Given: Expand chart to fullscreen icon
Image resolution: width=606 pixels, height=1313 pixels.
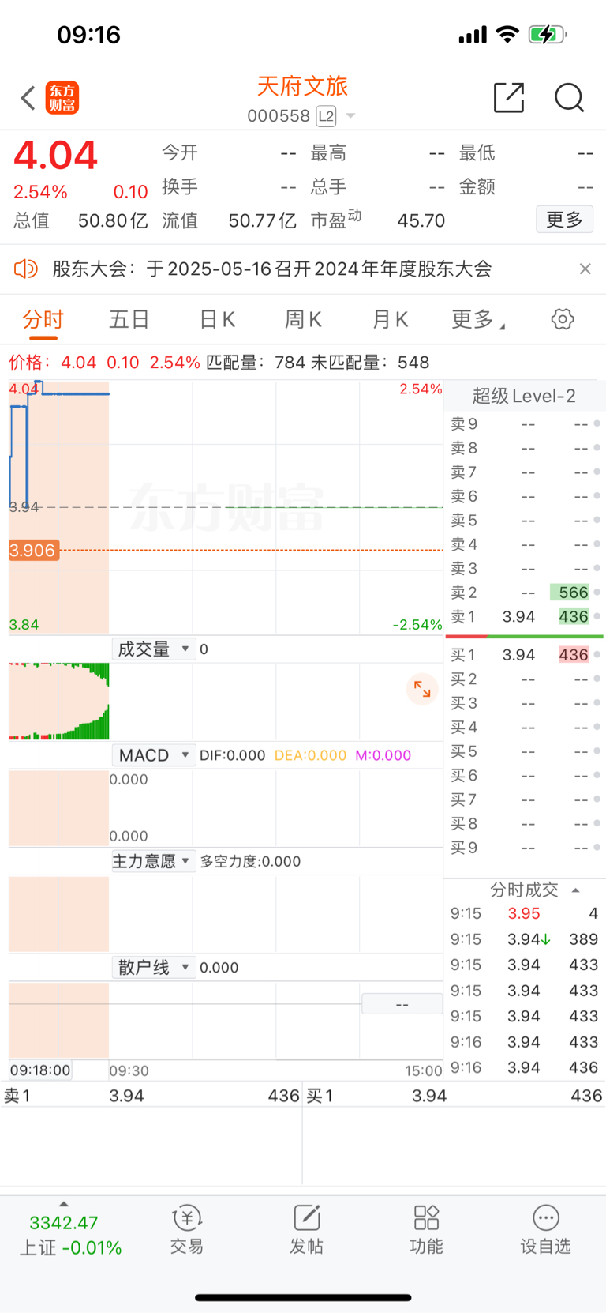Looking at the screenshot, I should coord(422,689).
